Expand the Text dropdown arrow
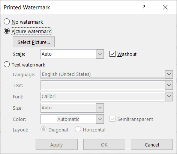Image resolution: width=177 pixels, height=154 pixels. click(169, 85)
